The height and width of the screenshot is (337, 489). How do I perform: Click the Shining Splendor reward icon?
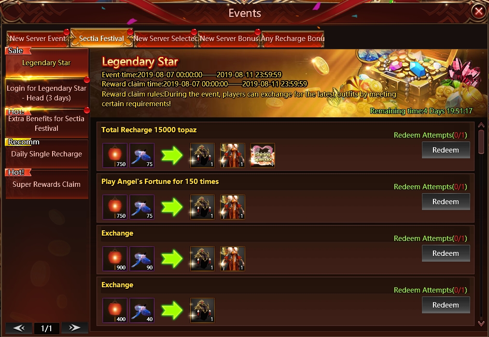click(x=263, y=155)
